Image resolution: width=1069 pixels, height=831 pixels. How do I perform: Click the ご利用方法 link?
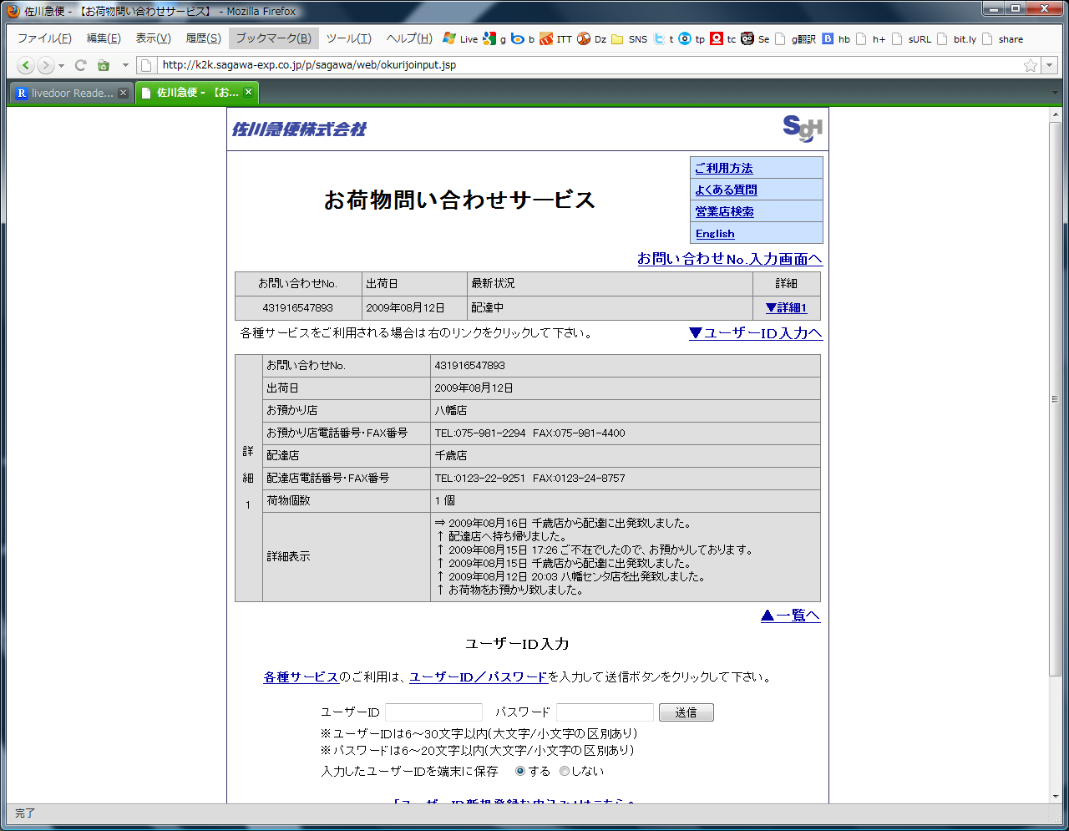tap(724, 168)
